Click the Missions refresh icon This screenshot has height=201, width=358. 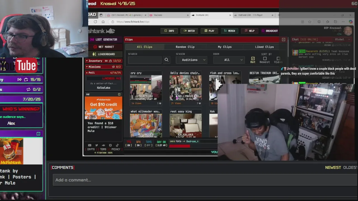tap(113, 67)
